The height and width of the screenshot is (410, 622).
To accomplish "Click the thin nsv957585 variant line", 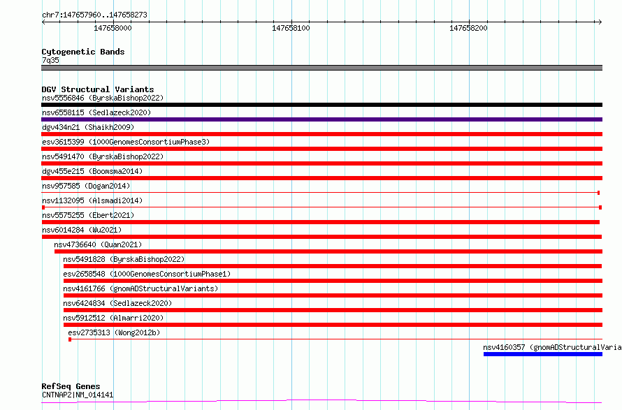I will coord(321,193).
